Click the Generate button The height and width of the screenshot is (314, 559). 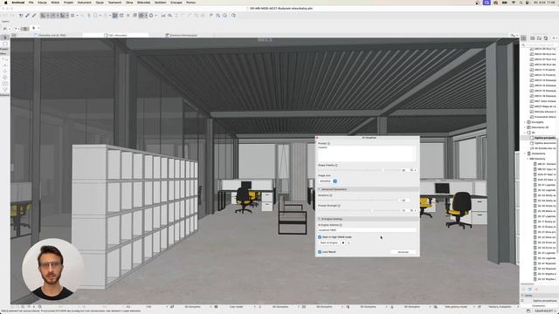point(404,252)
